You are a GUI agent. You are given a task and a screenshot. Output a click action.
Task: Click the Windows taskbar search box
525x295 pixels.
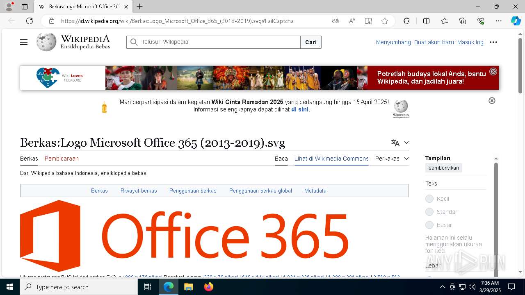tap(79, 287)
